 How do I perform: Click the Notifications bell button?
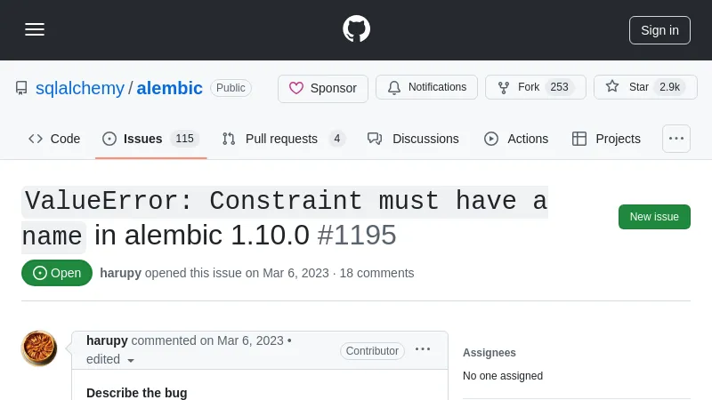(x=426, y=87)
